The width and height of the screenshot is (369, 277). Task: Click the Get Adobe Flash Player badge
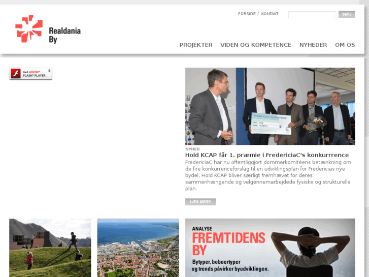(x=31, y=74)
